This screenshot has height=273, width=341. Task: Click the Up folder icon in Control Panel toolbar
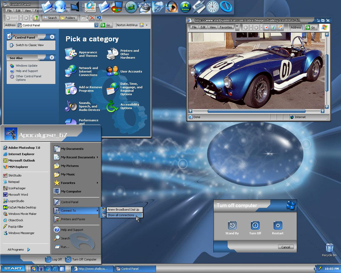pyautogui.click(x=36, y=18)
